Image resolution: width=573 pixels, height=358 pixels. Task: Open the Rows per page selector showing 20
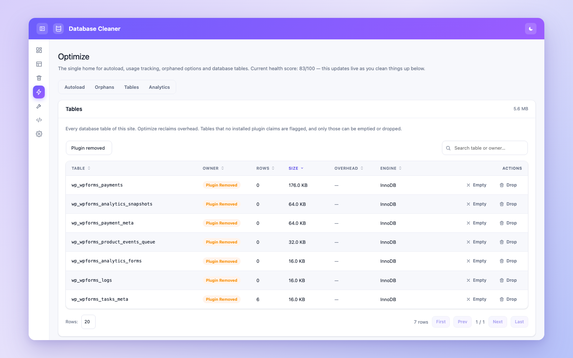pyautogui.click(x=88, y=322)
